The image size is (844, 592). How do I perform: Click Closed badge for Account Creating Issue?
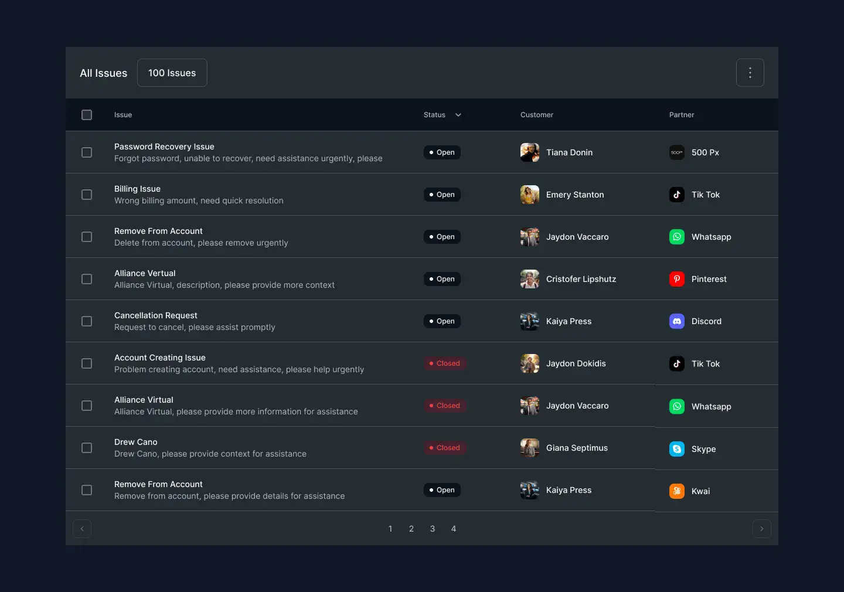click(445, 363)
